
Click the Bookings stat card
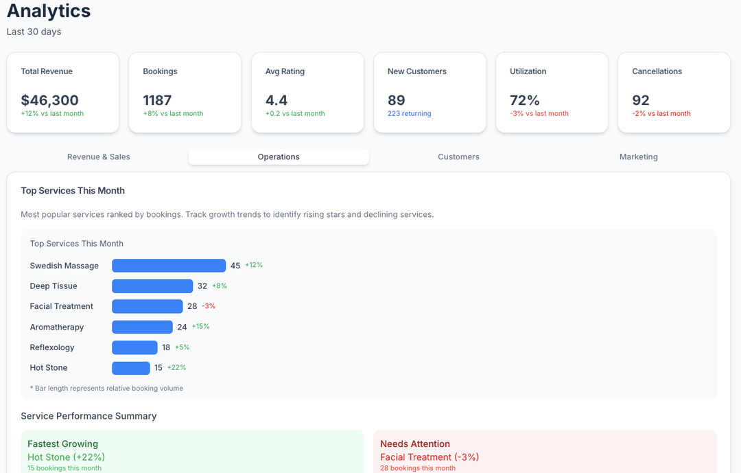[x=185, y=93]
